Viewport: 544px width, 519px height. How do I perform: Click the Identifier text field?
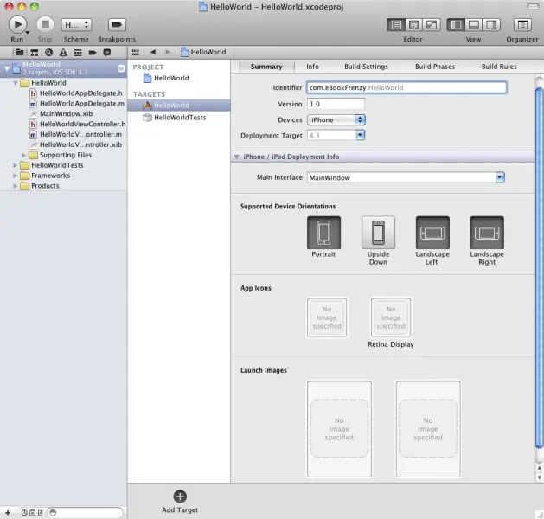(406, 87)
